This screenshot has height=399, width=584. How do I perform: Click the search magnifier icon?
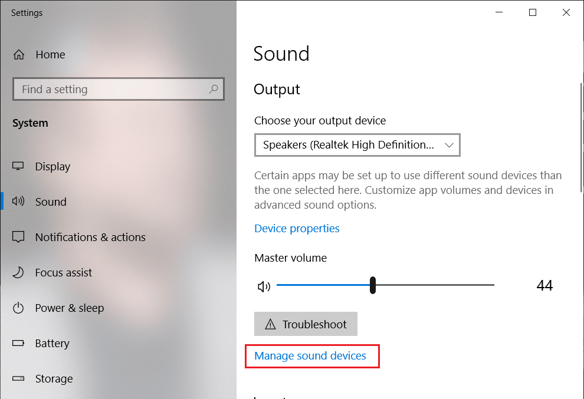pos(214,89)
